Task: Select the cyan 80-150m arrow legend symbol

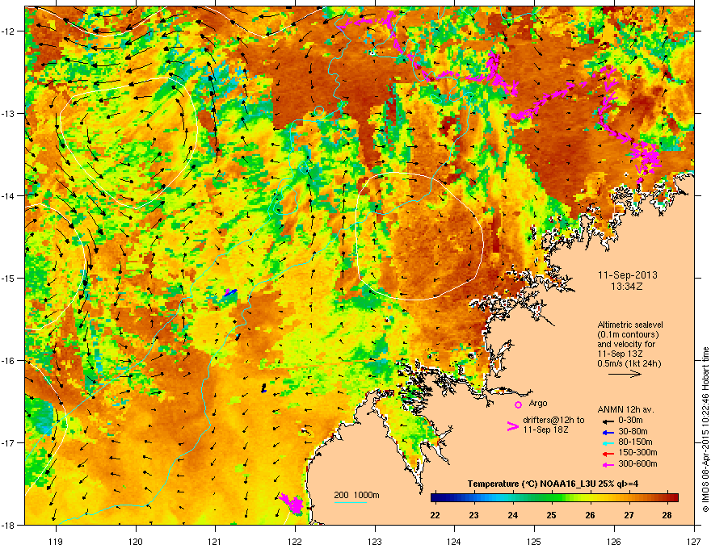Action: [x=608, y=442]
